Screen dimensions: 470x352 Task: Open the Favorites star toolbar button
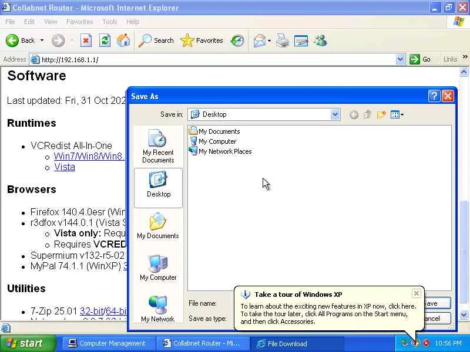202,40
